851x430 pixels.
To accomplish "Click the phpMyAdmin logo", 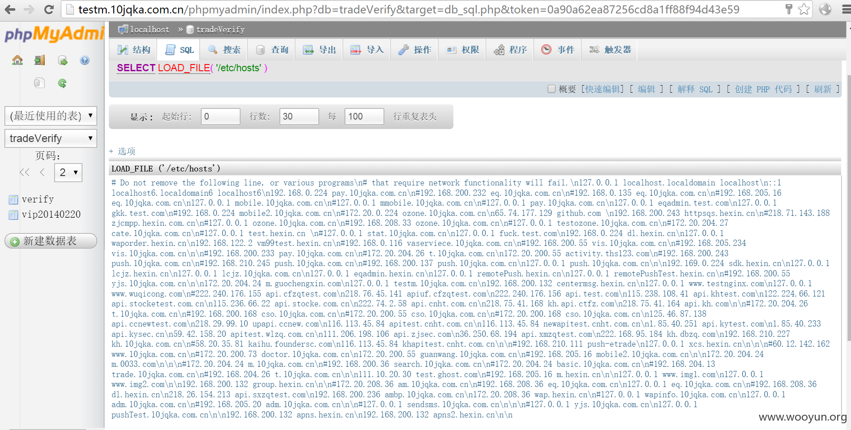I will point(54,34).
